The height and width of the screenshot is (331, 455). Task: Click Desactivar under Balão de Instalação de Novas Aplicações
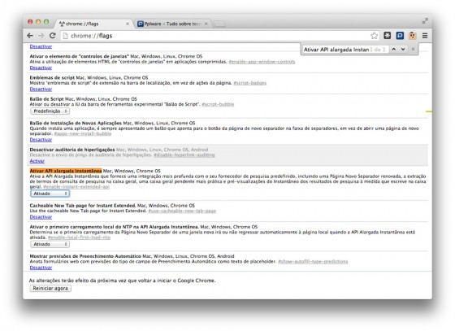pyautogui.click(x=41, y=140)
